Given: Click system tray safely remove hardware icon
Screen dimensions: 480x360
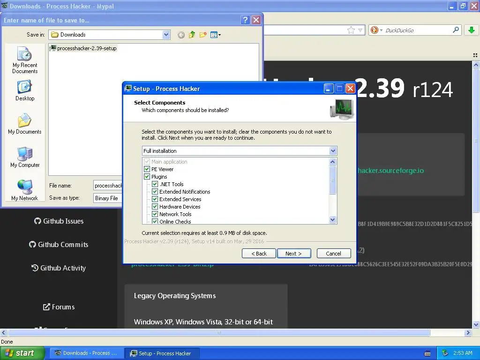Looking at the screenshot, I should click(x=445, y=353).
